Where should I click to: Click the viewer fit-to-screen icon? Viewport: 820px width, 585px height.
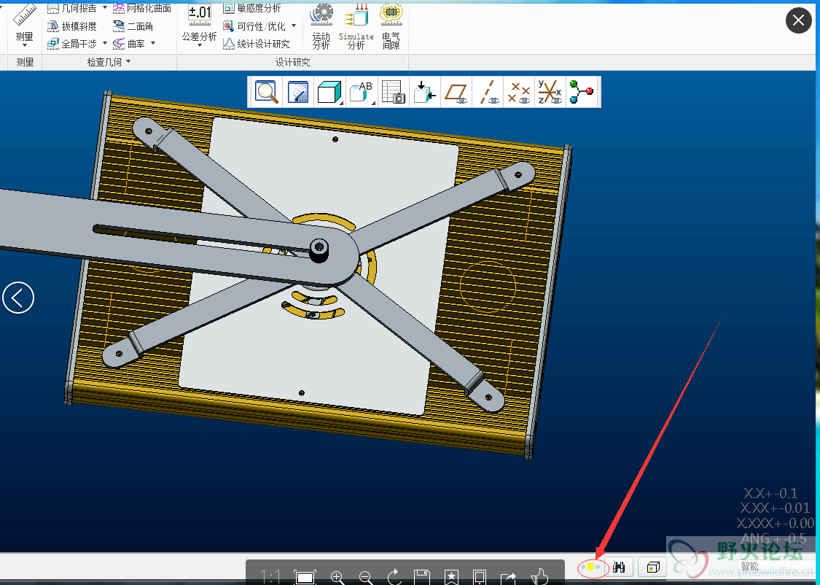pyautogui.click(x=305, y=577)
